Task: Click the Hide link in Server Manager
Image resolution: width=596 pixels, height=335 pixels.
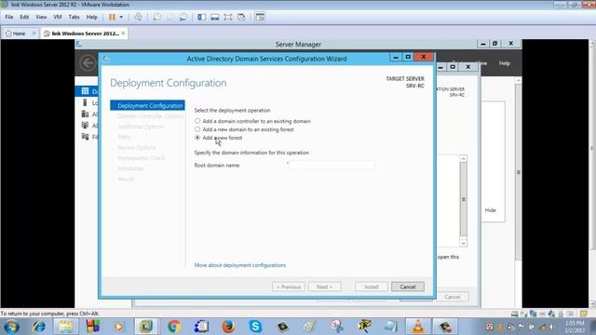Action: pos(490,210)
